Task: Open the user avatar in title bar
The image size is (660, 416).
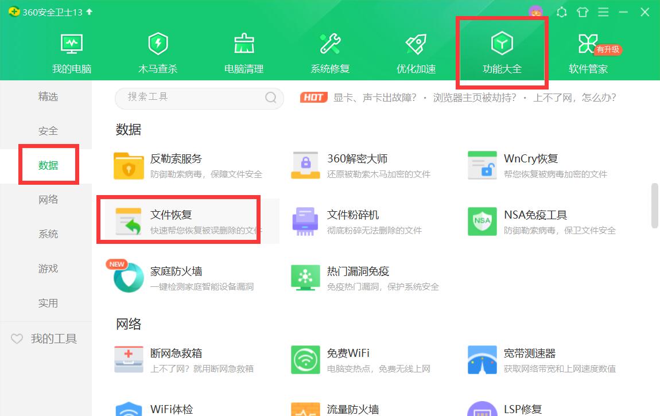Action: [x=536, y=11]
